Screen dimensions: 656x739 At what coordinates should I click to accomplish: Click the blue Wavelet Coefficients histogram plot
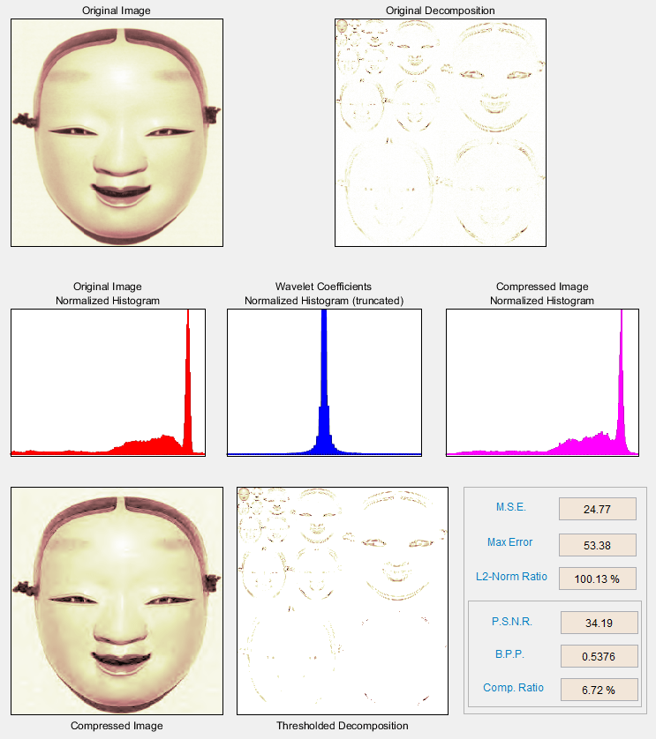pyautogui.click(x=324, y=383)
